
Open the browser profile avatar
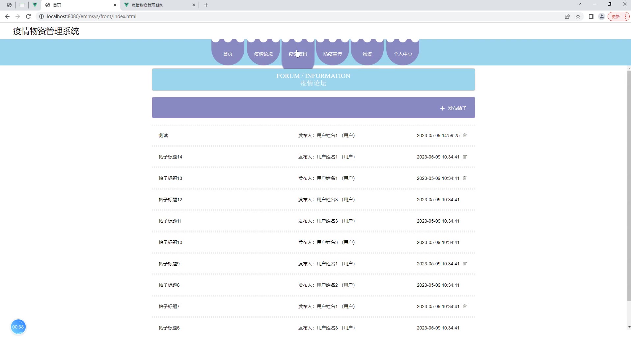click(601, 16)
